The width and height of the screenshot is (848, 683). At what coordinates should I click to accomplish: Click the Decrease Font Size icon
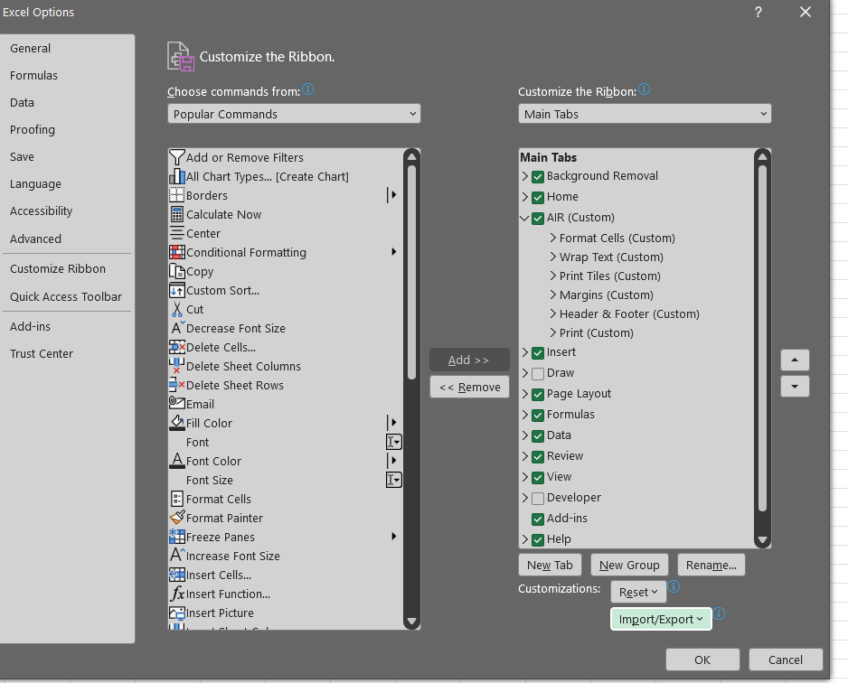[x=178, y=327]
